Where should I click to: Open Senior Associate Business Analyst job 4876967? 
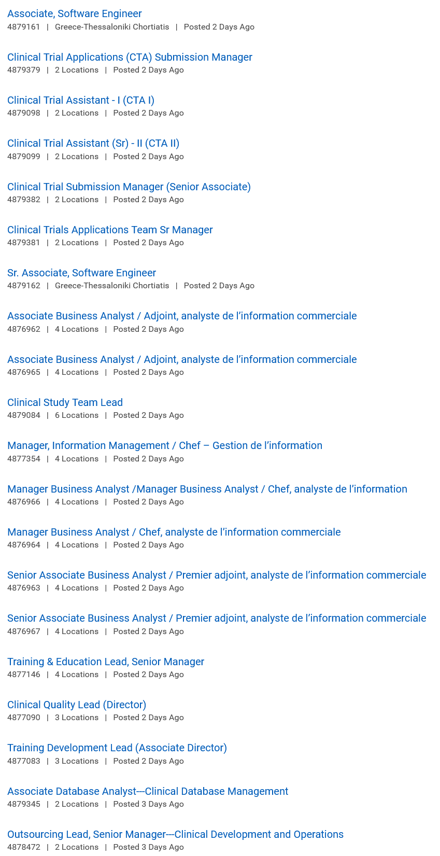pyautogui.click(x=217, y=619)
